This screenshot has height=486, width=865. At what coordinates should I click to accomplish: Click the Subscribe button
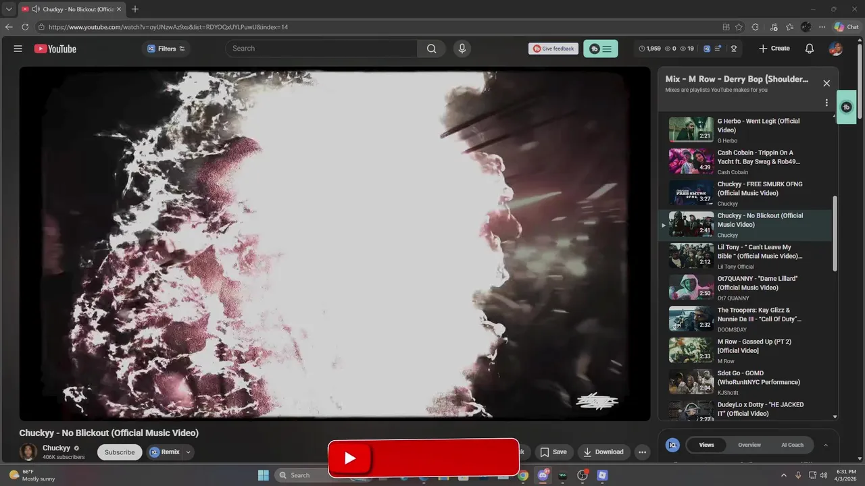(120, 452)
